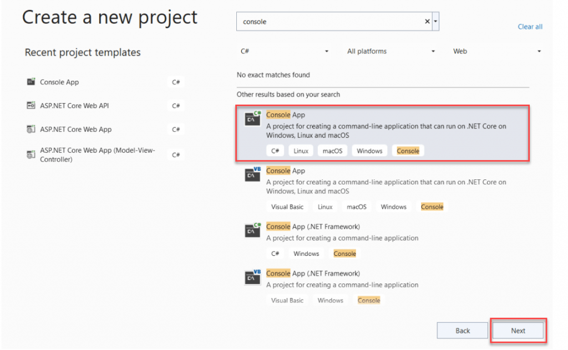Image resolution: width=568 pixels, height=350 pixels.
Task: Click the Visual Basic tag on Console App (.NET Framework)
Action: 287,300
